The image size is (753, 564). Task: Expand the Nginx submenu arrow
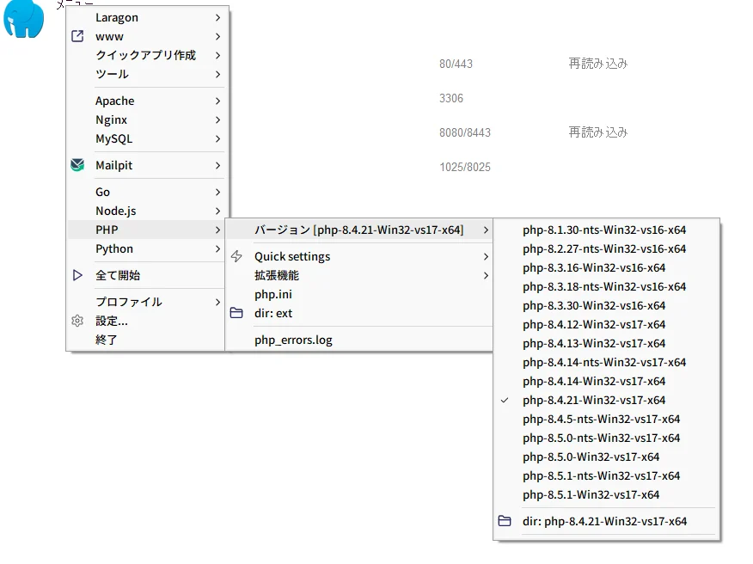[218, 120]
